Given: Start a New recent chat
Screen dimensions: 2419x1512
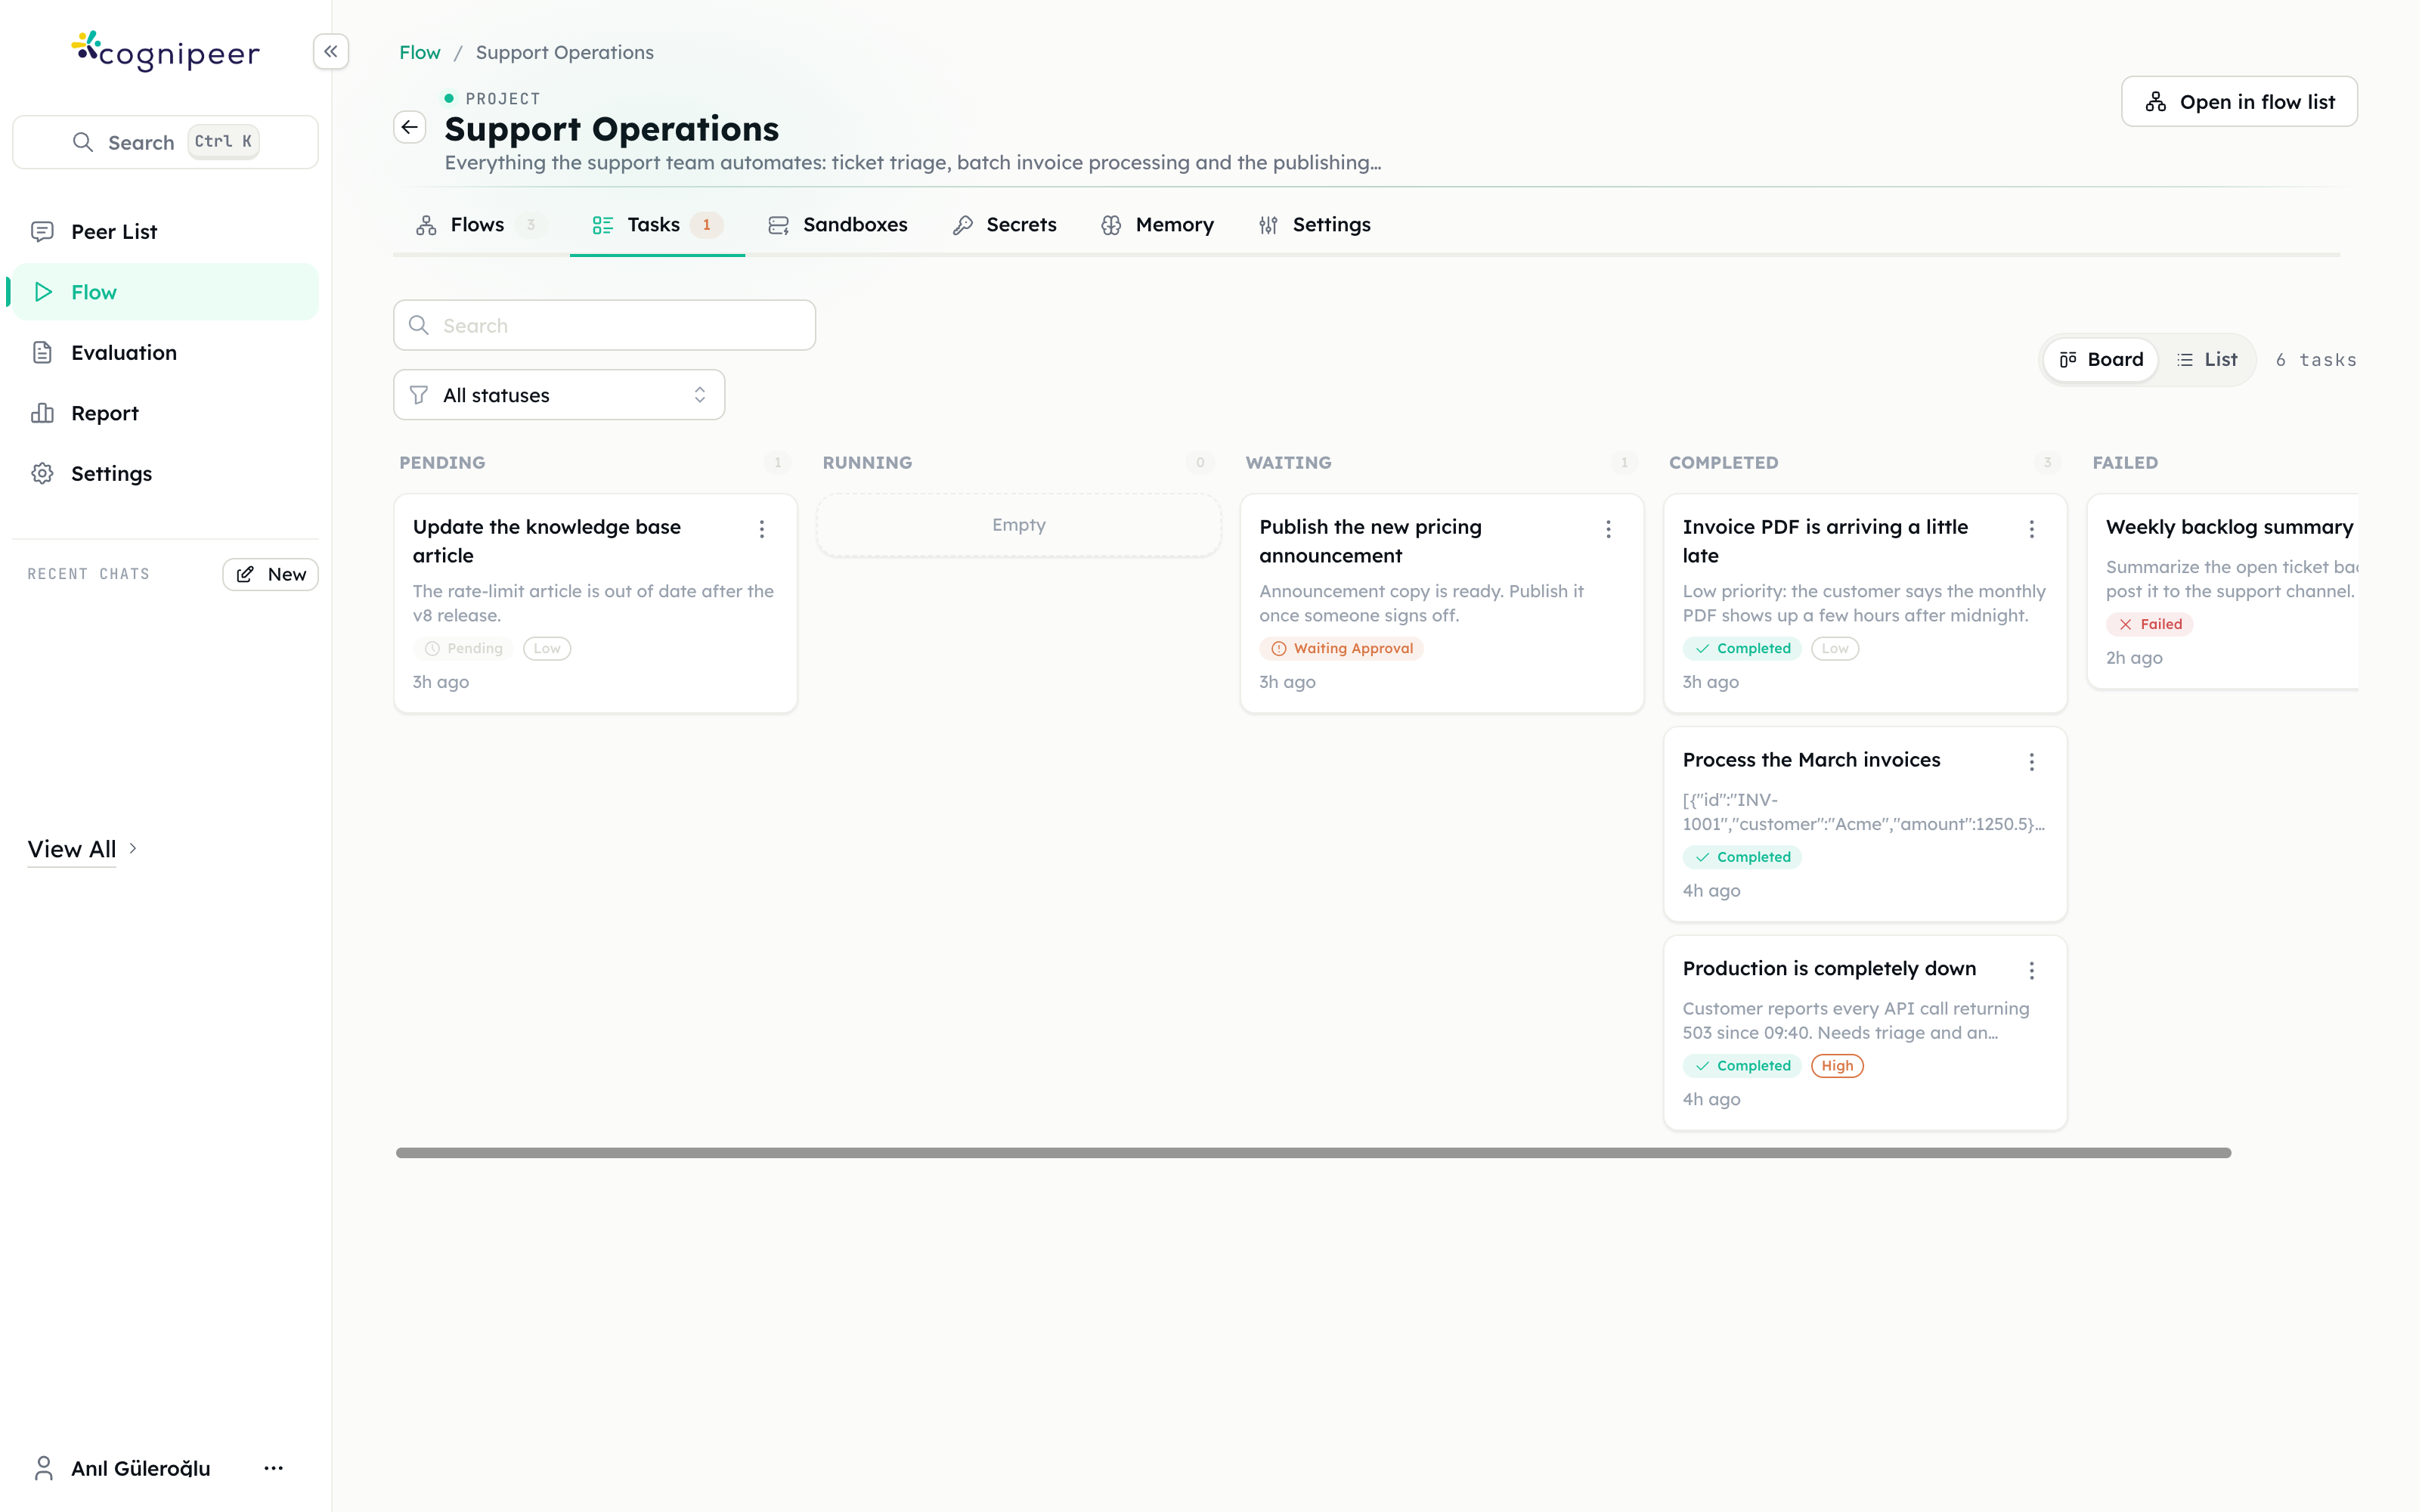Looking at the screenshot, I should [270, 575].
